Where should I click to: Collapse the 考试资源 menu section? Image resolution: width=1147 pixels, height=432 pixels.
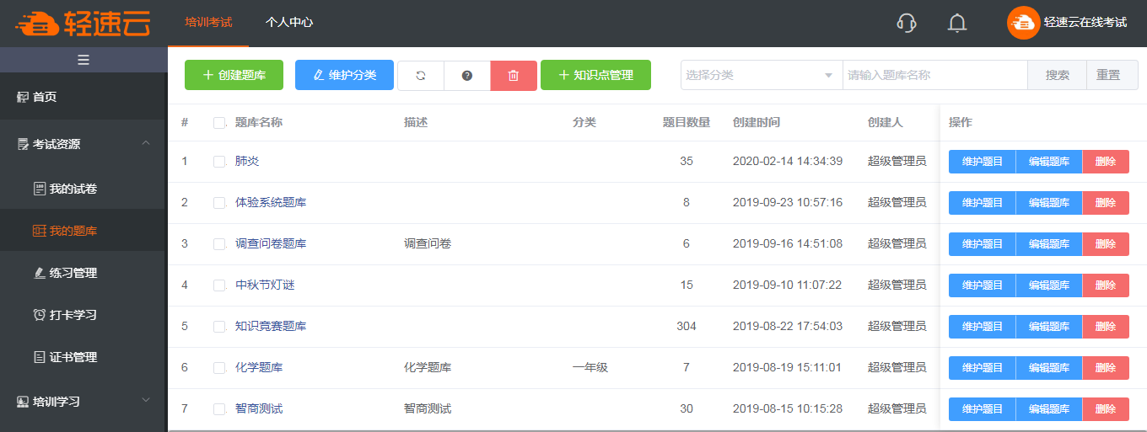pos(83,144)
